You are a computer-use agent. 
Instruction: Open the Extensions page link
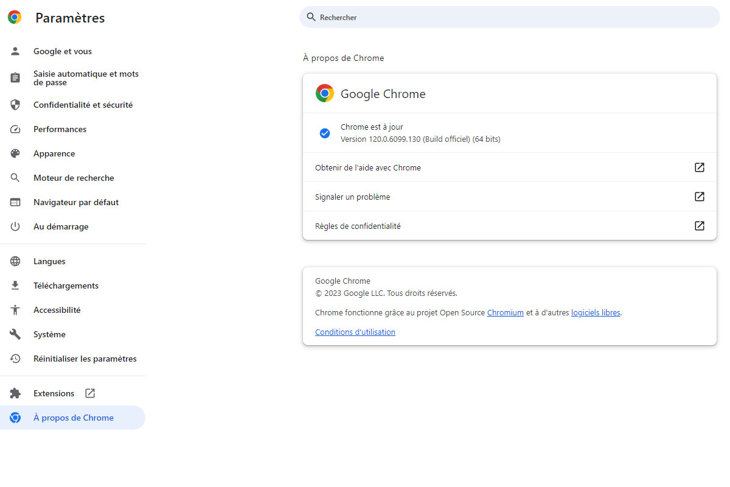pyautogui.click(x=73, y=393)
